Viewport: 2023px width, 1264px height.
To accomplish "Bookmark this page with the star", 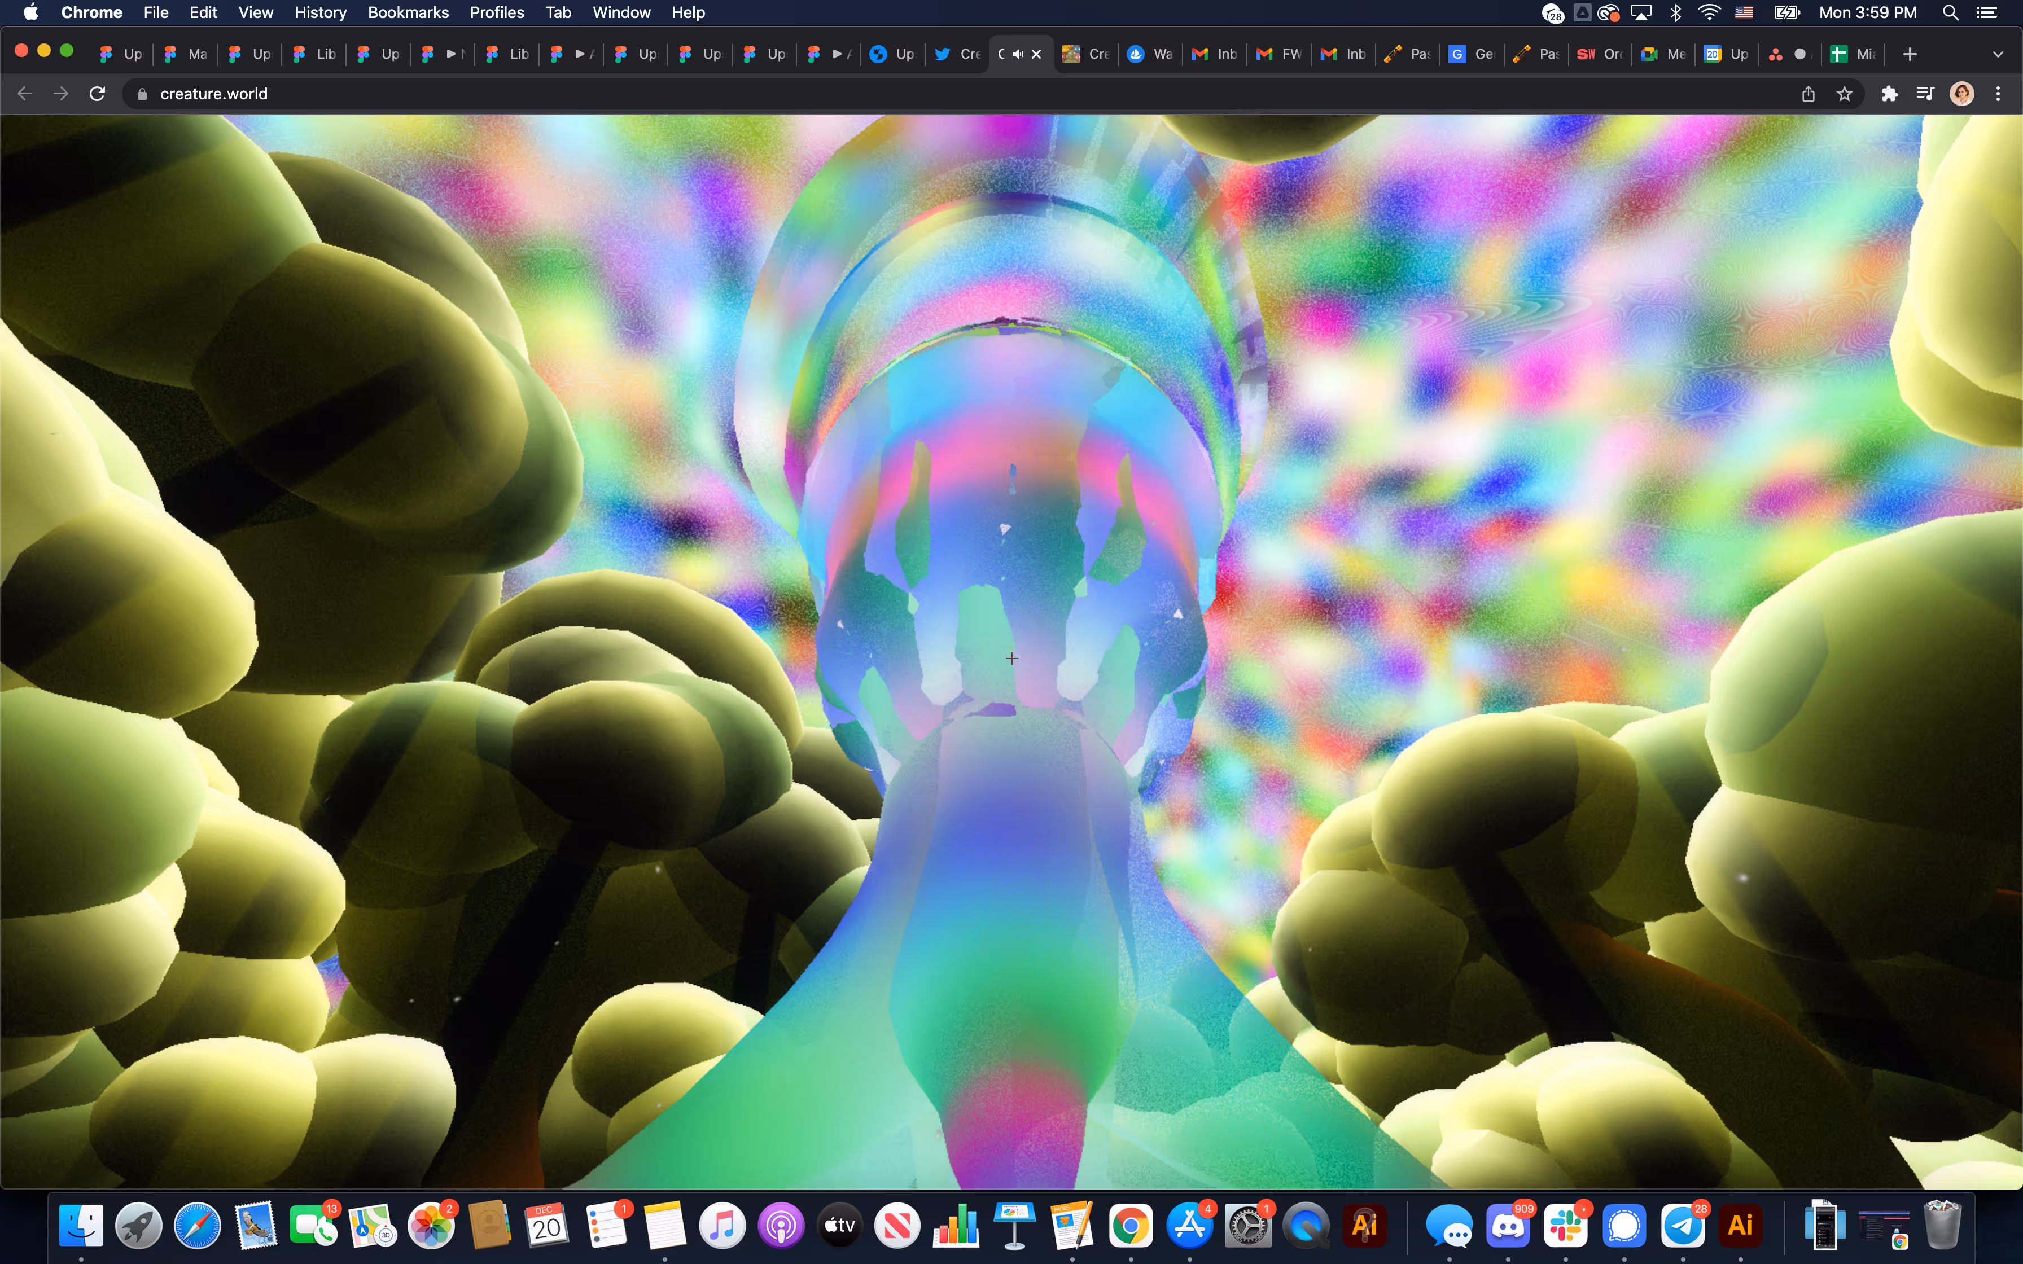I will 1845,94.
